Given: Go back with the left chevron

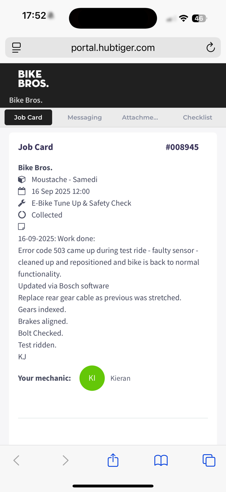Looking at the screenshot, I should click(16, 461).
